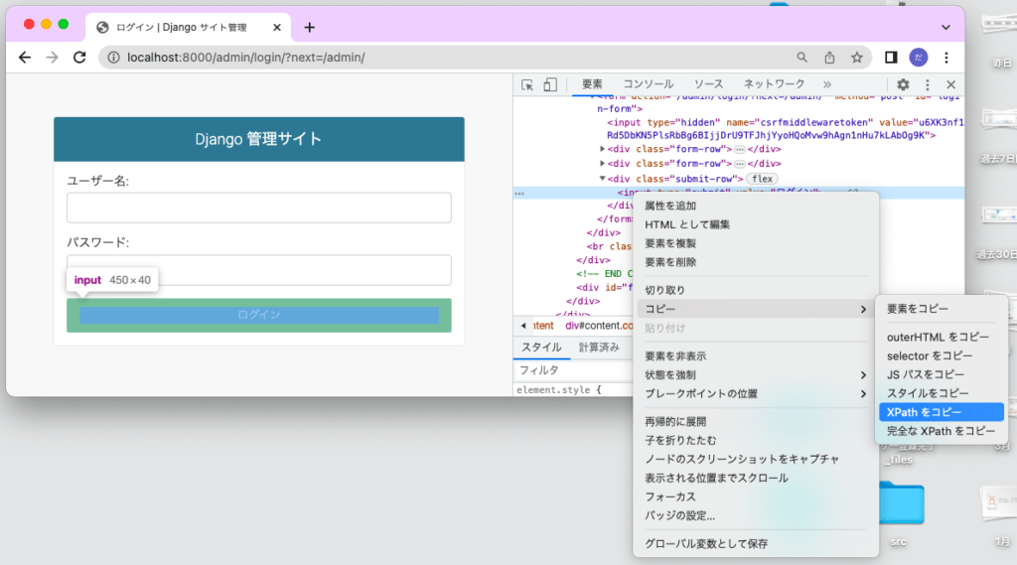Show more DevTools tabs with double chevron

[827, 84]
